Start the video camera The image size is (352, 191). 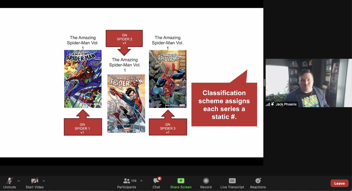34,183
